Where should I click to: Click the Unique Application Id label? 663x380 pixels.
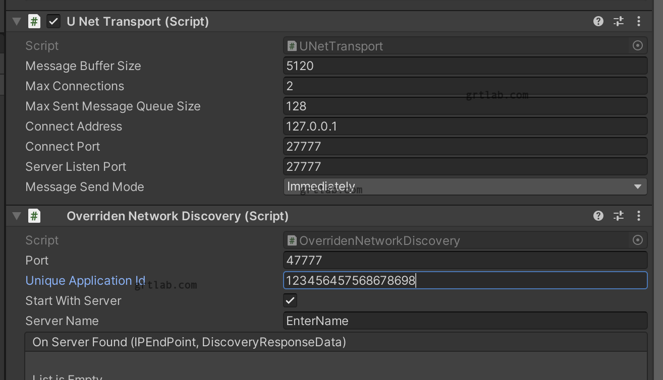pos(85,280)
